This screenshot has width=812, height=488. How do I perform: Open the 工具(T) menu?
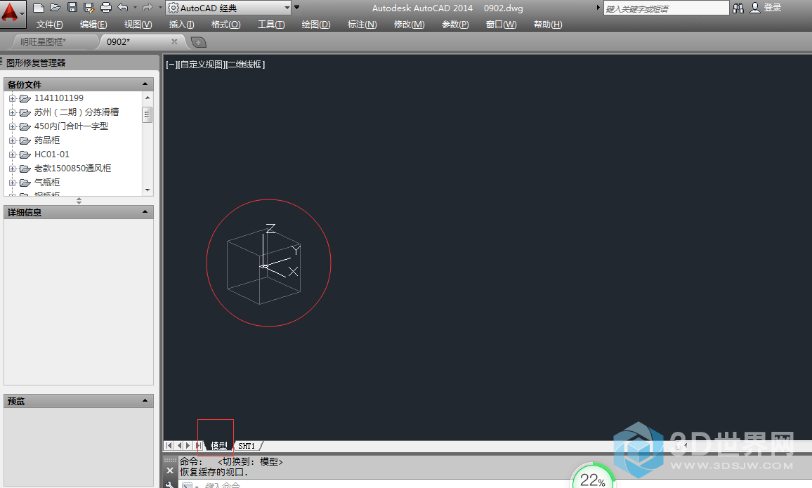(271, 25)
